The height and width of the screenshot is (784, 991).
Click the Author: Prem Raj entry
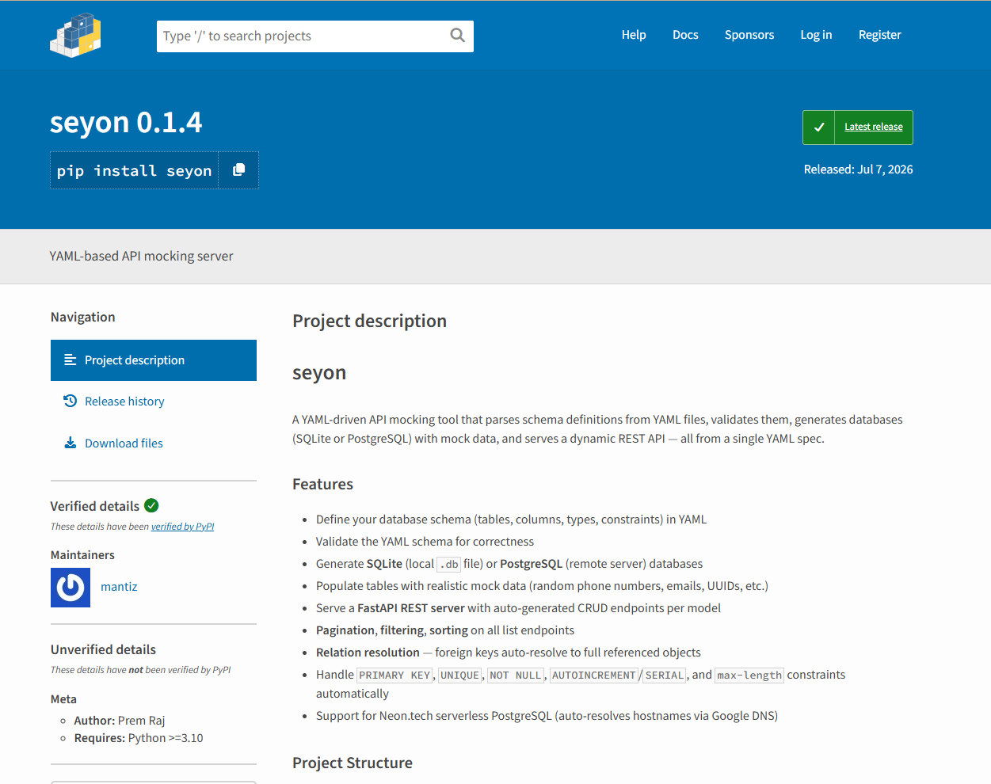coord(120,721)
